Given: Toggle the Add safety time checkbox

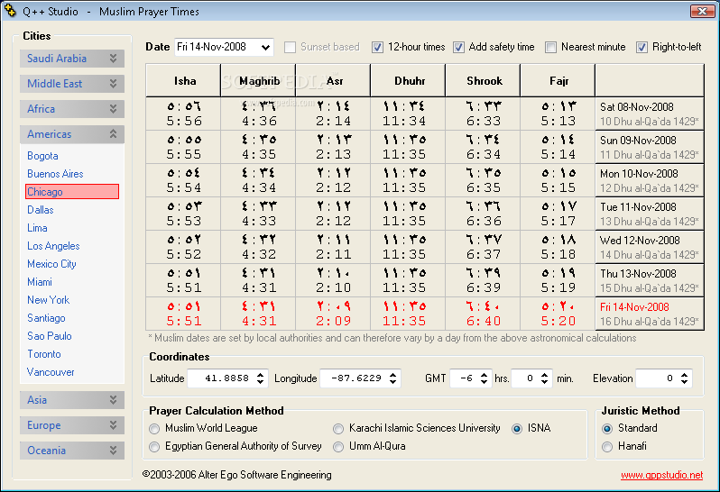Looking at the screenshot, I should (x=458, y=47).
